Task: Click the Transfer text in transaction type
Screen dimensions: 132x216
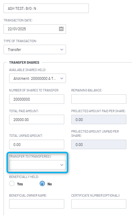Action: click(14, 50)
